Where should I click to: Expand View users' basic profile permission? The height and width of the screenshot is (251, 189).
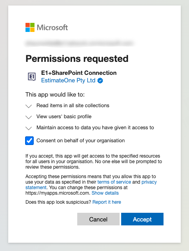click(x=29, y=117)
